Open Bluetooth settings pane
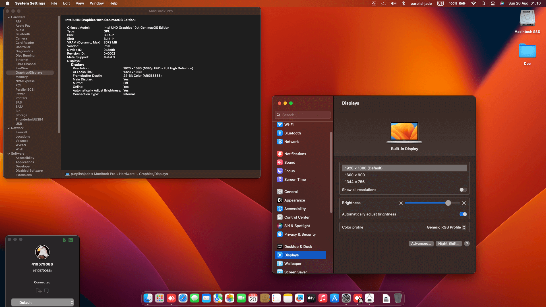Screen dimensions: 546x307 click(292, 133)
